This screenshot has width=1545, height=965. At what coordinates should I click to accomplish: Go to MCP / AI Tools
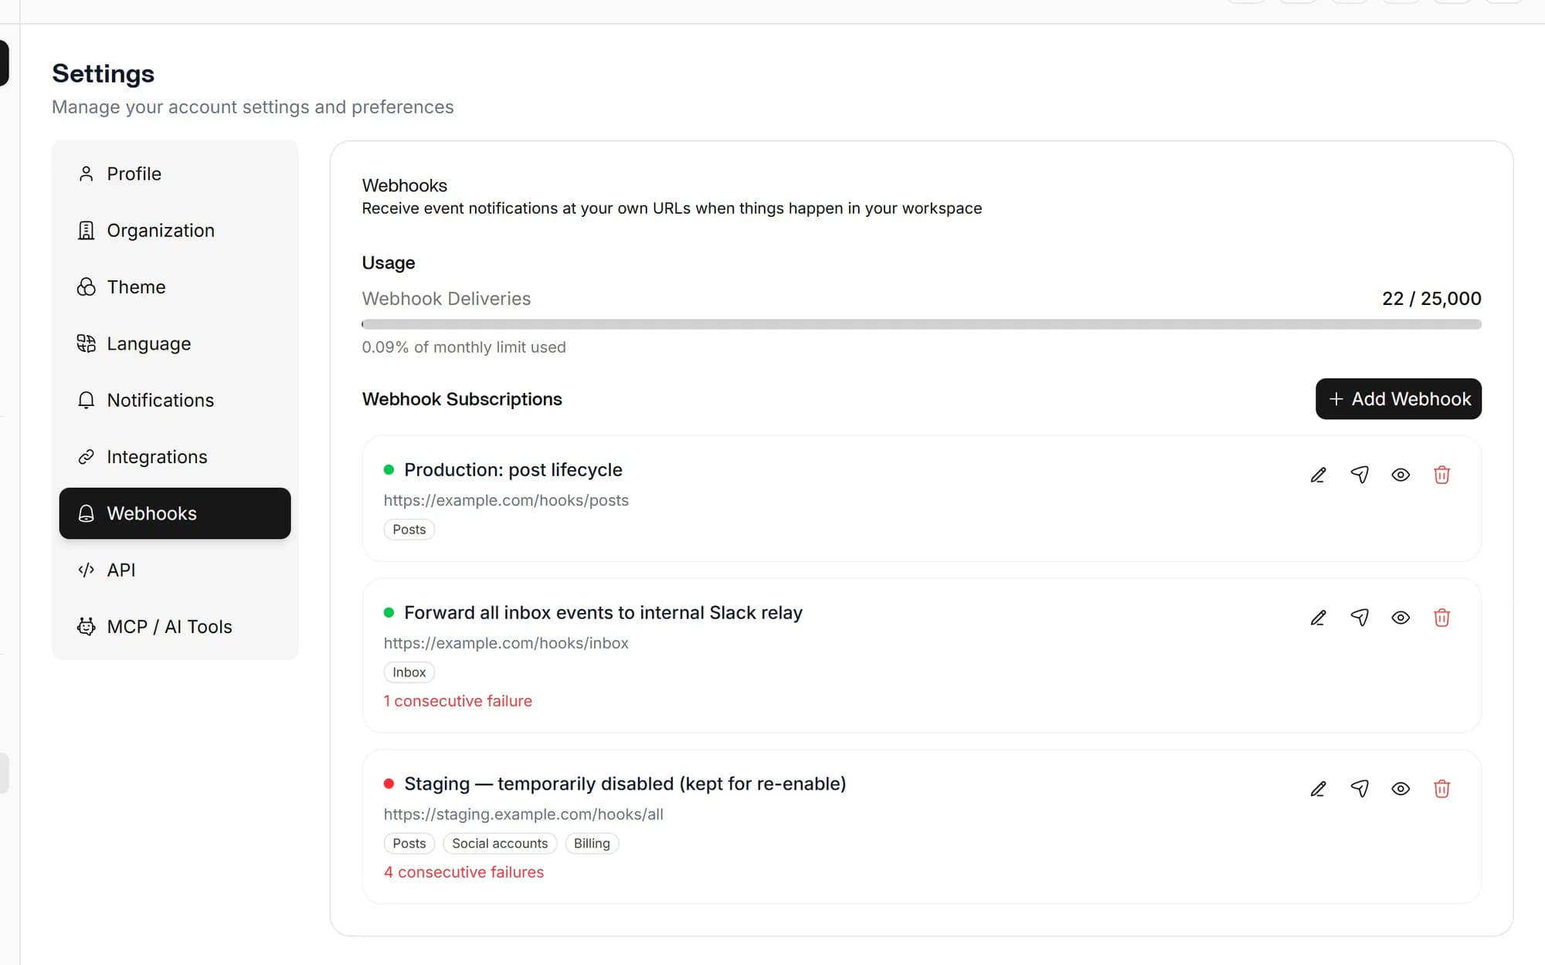pos(175,627)
